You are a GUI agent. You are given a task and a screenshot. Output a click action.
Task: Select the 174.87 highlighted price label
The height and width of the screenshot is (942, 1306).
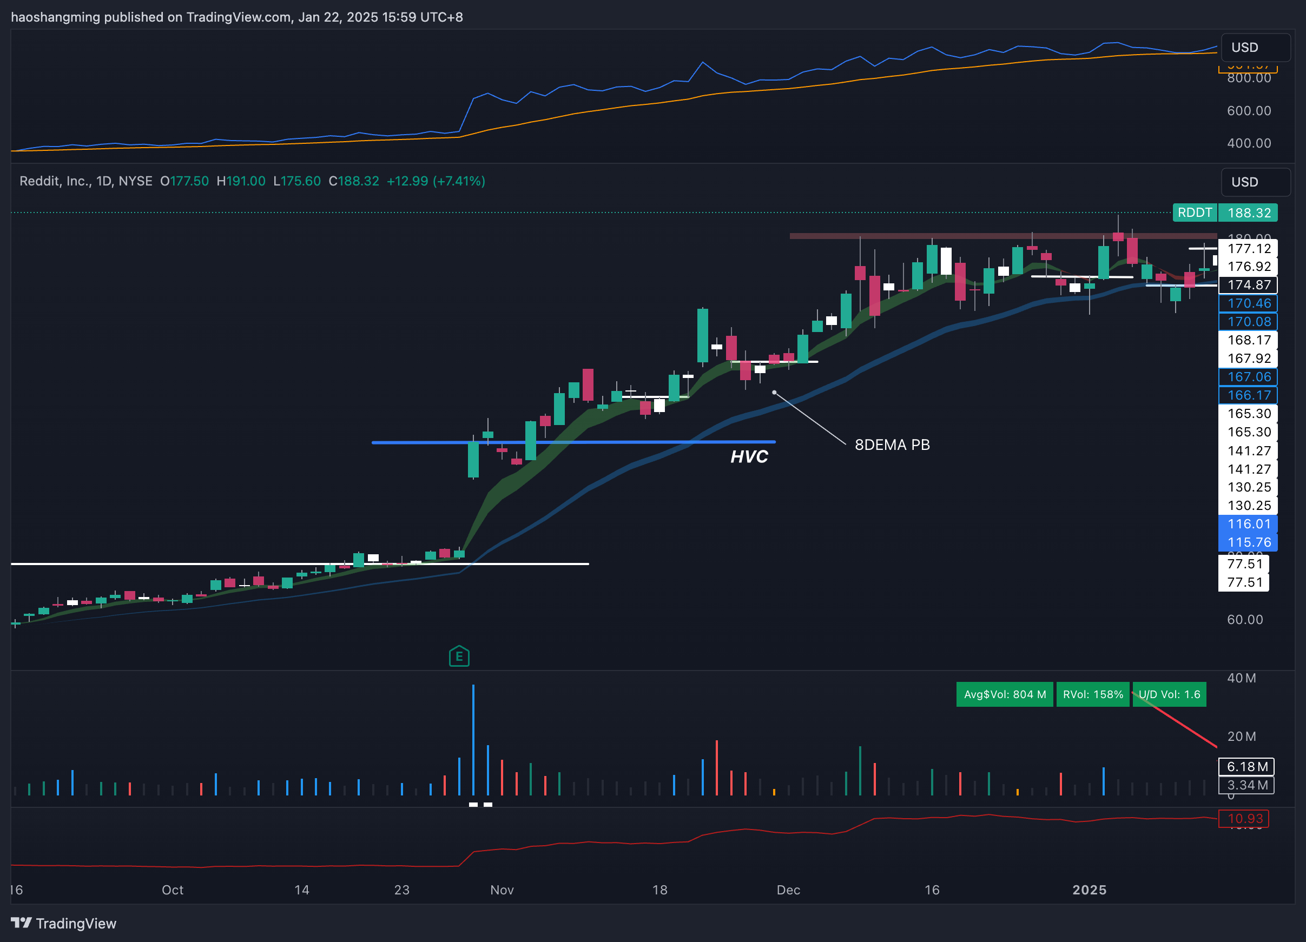tap(1248, 285)
